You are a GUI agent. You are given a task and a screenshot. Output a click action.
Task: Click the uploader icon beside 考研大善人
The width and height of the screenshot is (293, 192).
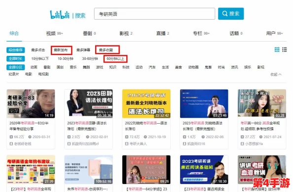coord(127,144)
